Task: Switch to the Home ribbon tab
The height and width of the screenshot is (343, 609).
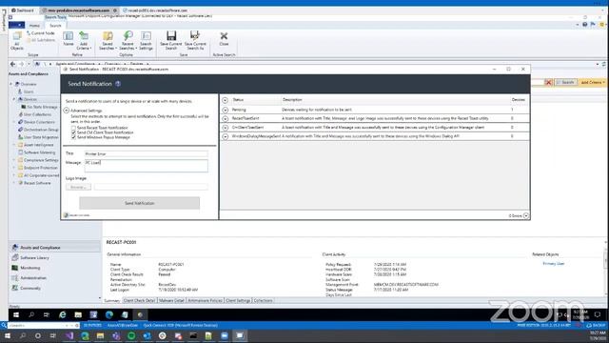Action: click(x=34, y=26)
